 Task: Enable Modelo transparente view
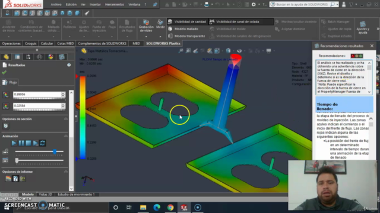pos(186,36)
